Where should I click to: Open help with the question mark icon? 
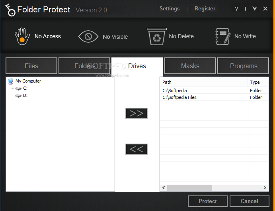pyautogui.click(x=236, y=9)
